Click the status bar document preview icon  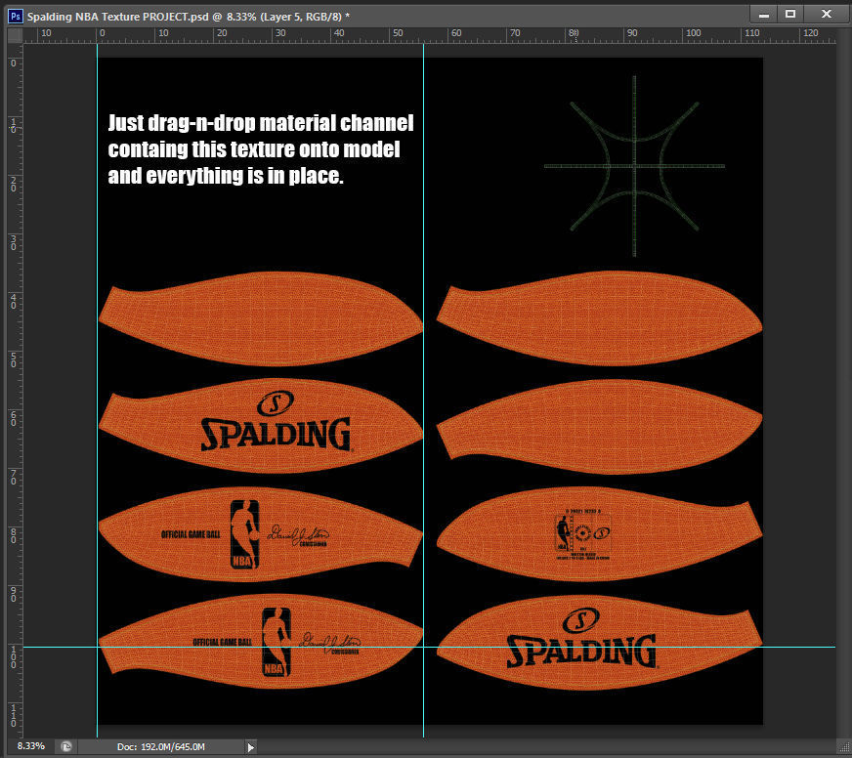coord(66,746)
